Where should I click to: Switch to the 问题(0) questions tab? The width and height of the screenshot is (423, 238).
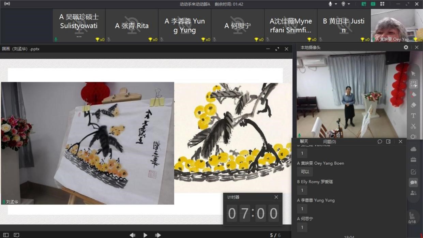tap(329, 142)
